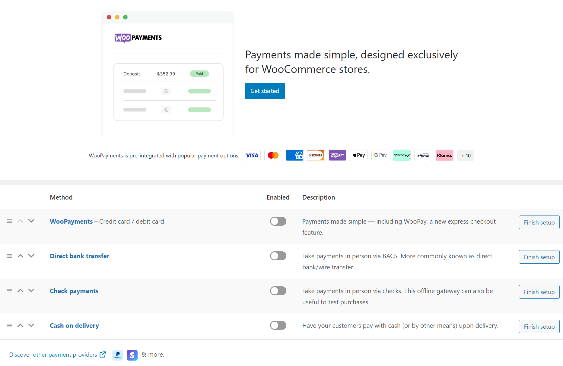Click the Deposit label in illustration
The width and height of the screenshot is (563, 366).
tap(132, 74)
